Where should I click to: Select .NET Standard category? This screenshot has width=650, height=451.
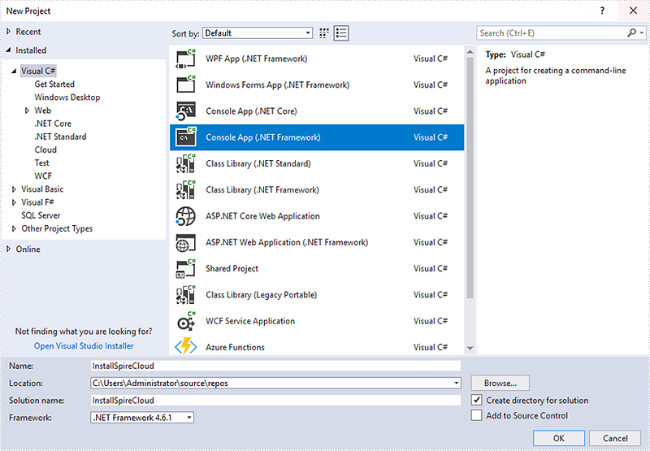coord(60,137)
